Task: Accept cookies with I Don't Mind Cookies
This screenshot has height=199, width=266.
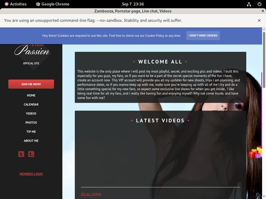Action: tap(203, 35)
